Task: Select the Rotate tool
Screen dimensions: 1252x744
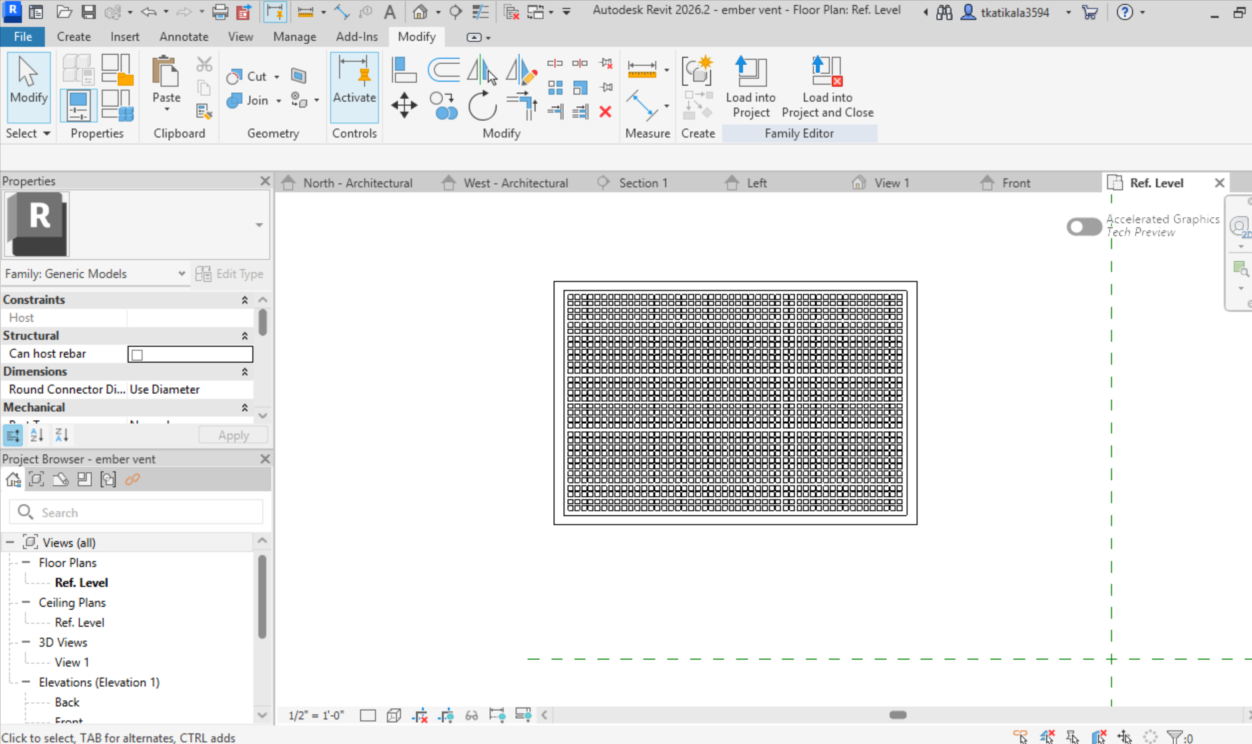Action: 482,105
